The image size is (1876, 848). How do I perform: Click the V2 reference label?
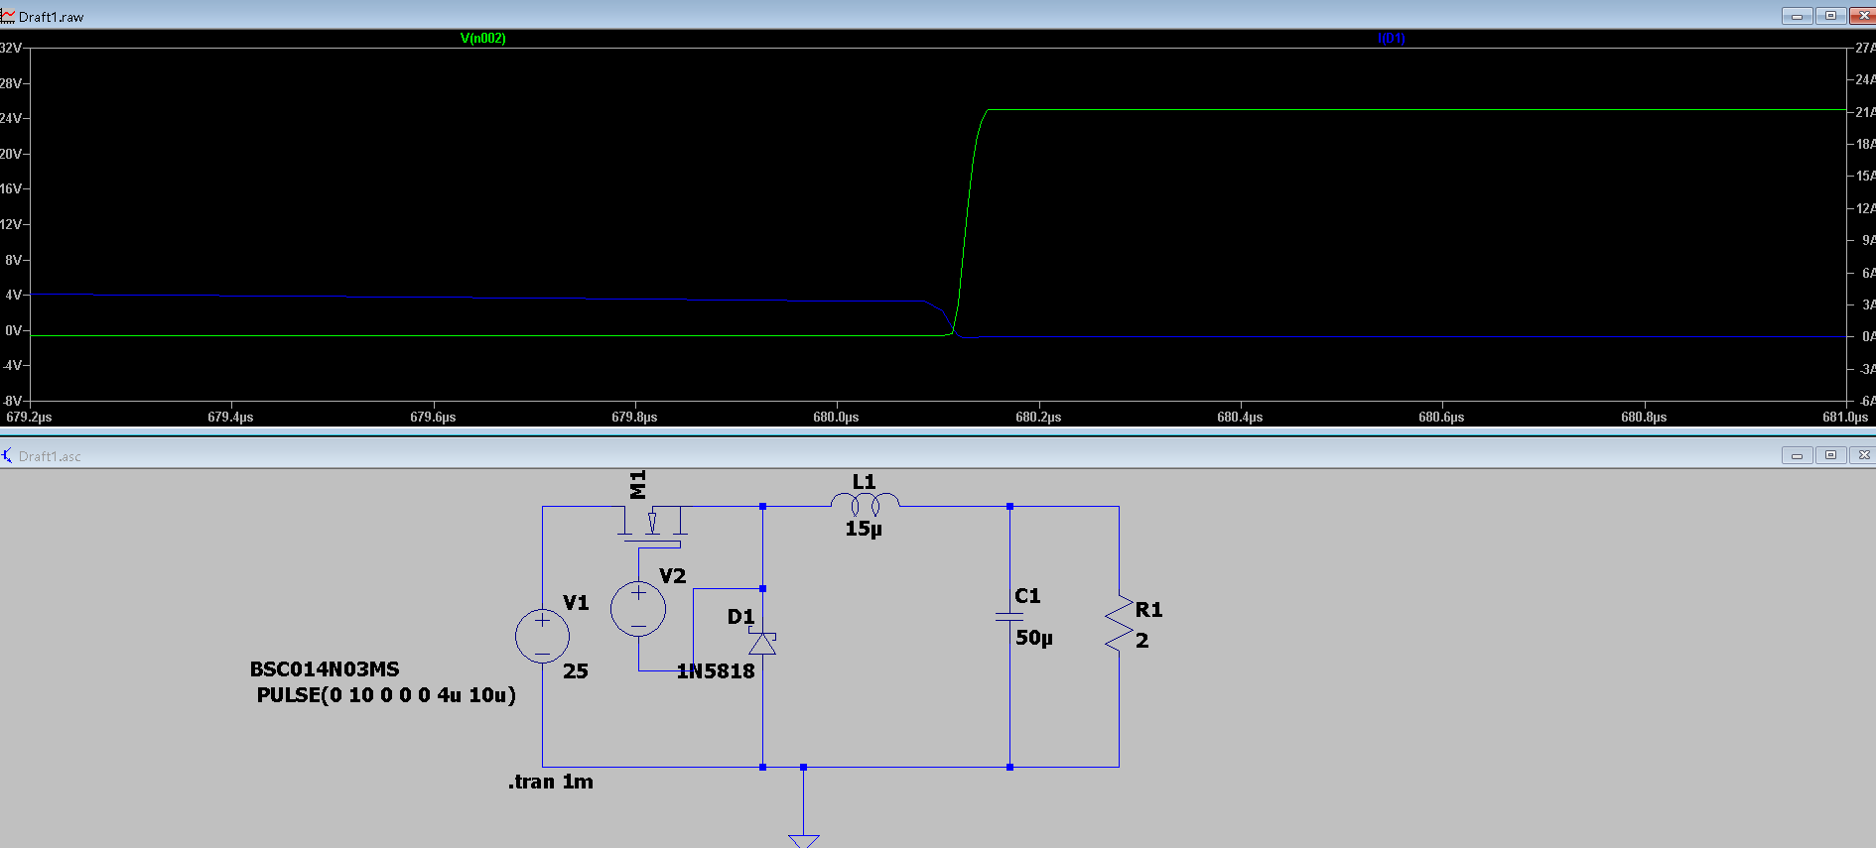tap(673, 576)
